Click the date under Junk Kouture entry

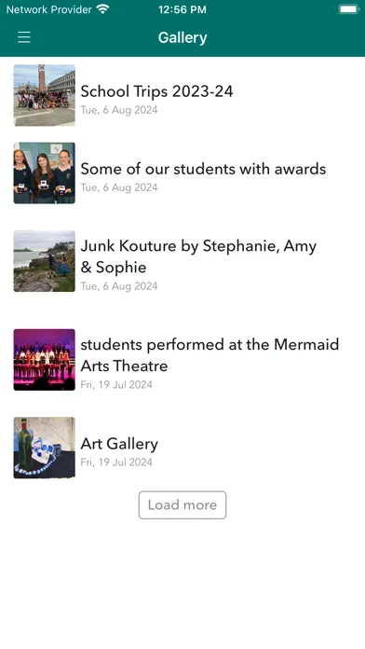[x=119, y=286]
